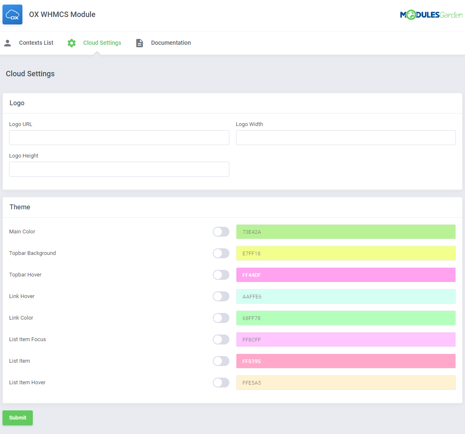Click the OX WHMCS Module title
The height and width of the screenshot is (434, 465).
click(x=62, y=15)
